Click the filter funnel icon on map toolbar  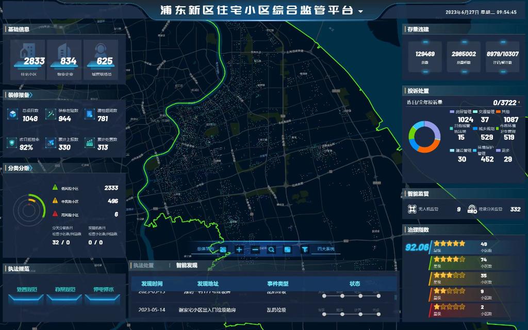(305, 250)
